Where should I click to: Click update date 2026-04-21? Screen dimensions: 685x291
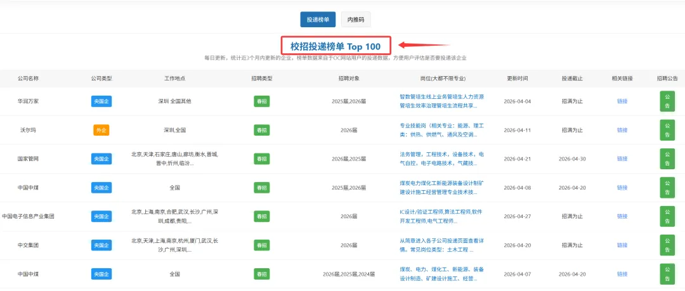click(x=518, y=158)
